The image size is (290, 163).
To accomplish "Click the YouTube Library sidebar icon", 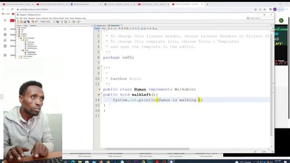I will (5, 55).
